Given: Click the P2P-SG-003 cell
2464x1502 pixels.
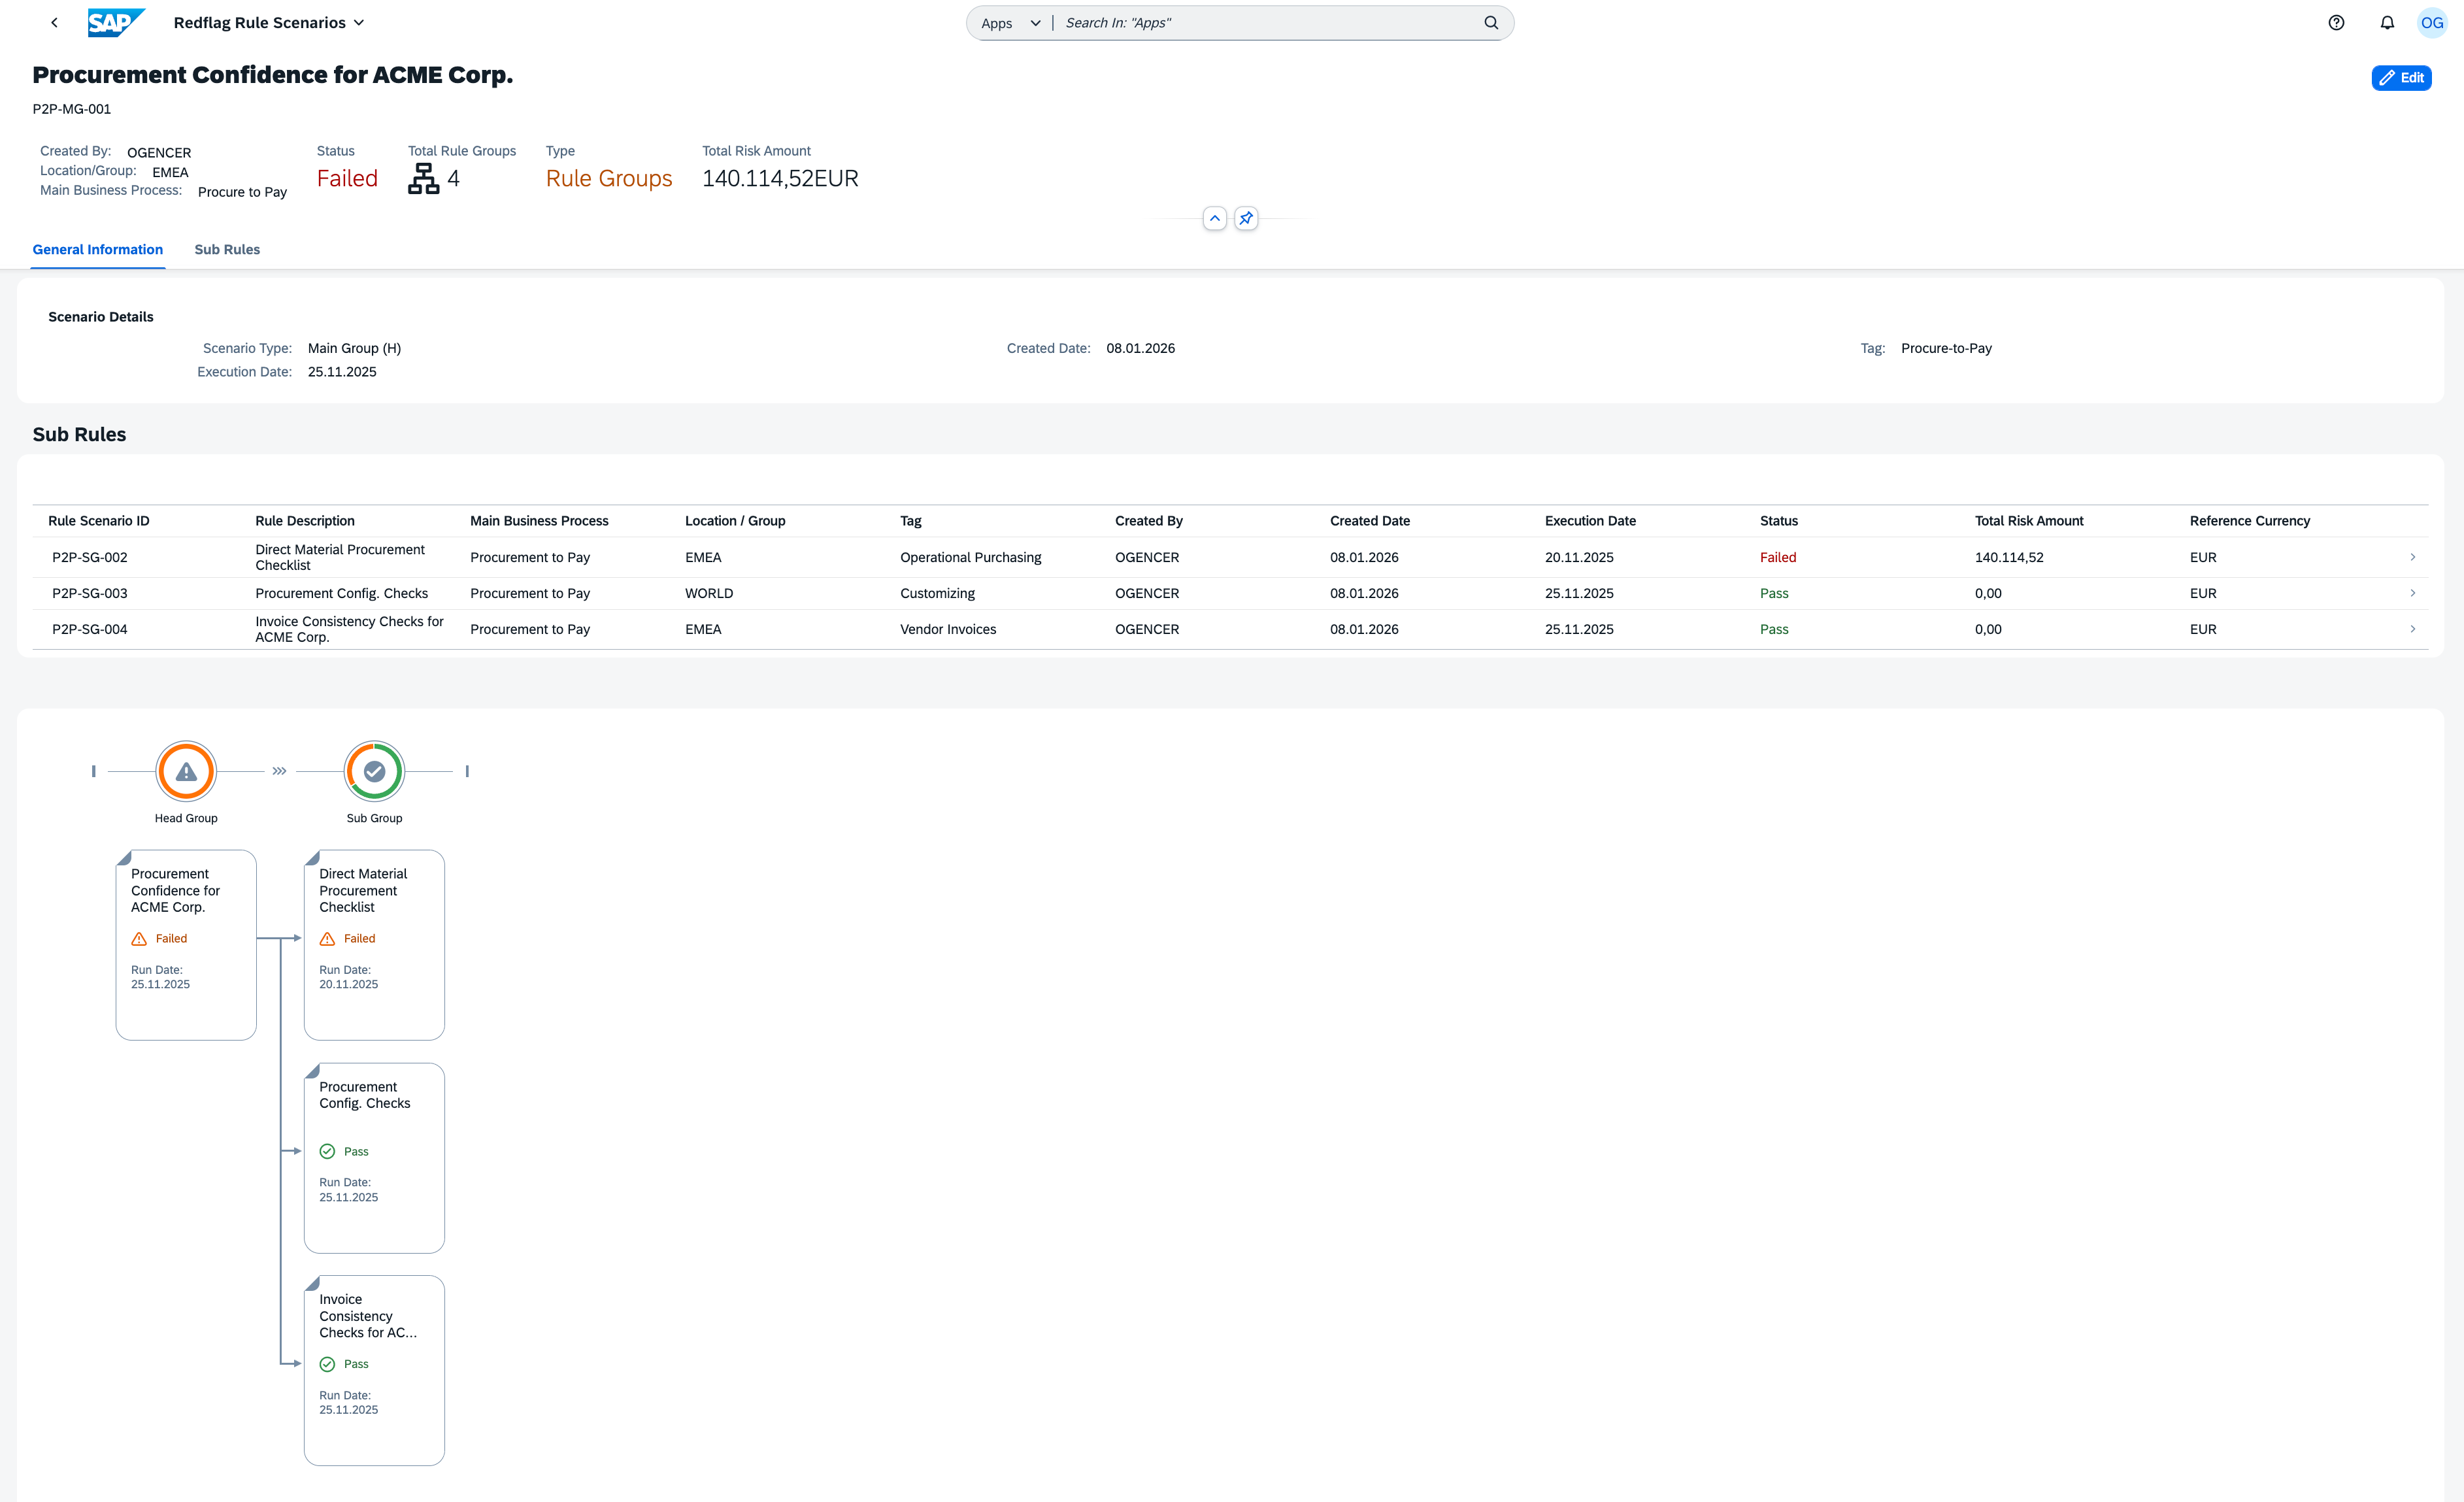Looking at the screenshot, I should click(90, 593).
